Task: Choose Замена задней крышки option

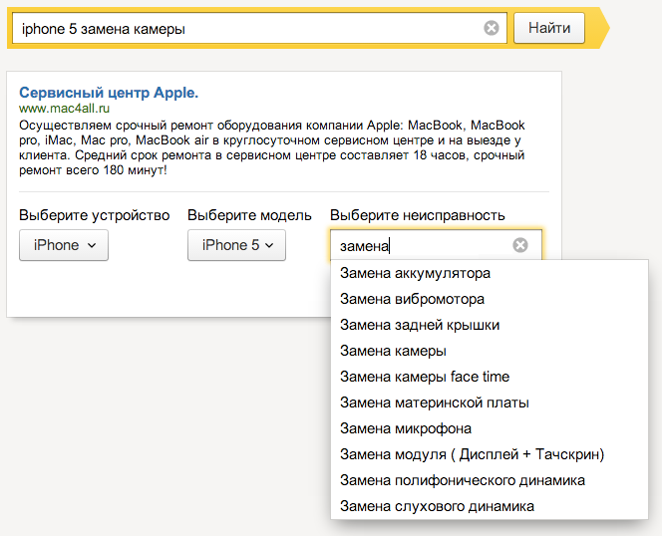Action: pyautogui.click(x=490, y=325)
